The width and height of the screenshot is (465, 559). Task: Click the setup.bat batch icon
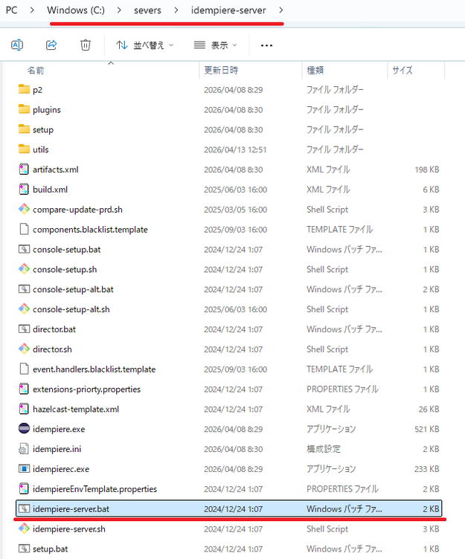(x=24, y=549)
